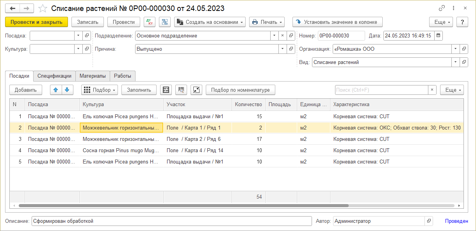Click the back navigation arrow
476x231 pixels.
(12, 8)
